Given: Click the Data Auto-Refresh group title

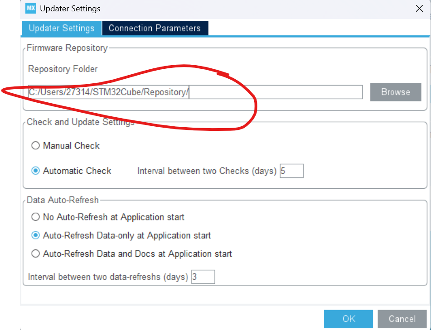Looking at the screenshot, I should (x=63, y=200).
